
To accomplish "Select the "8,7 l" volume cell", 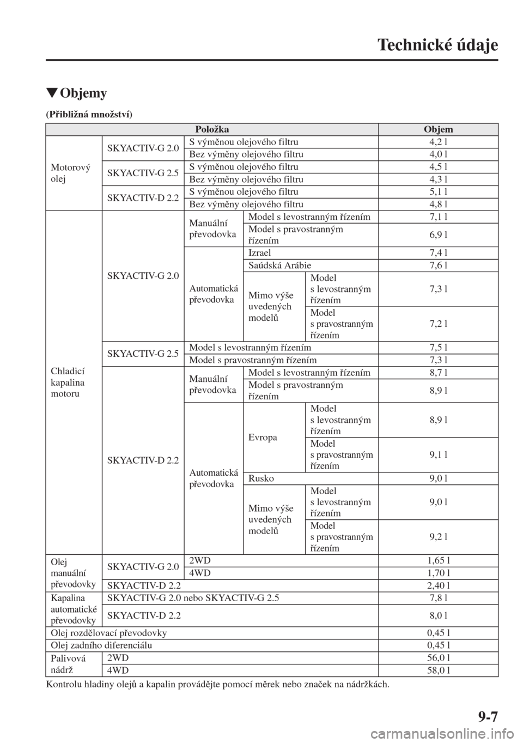I will click(438, 373).
